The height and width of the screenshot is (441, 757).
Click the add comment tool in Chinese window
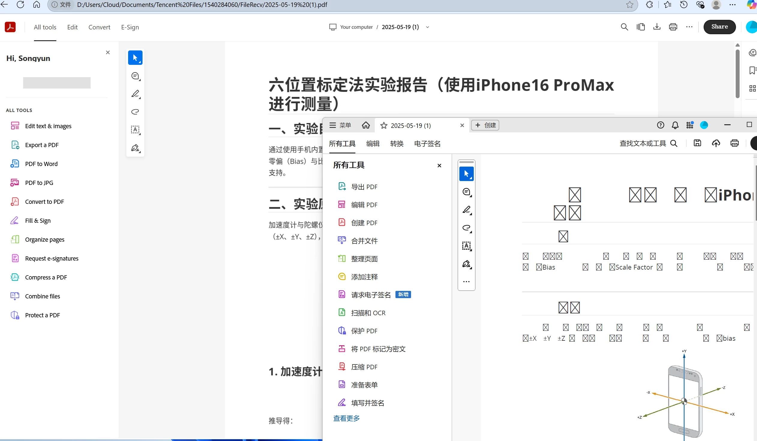tap(467, 192)
